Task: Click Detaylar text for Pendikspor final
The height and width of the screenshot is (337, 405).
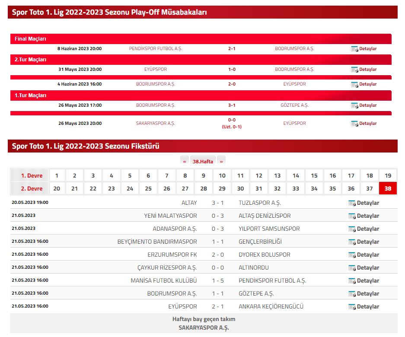Action: pos(368,49)
